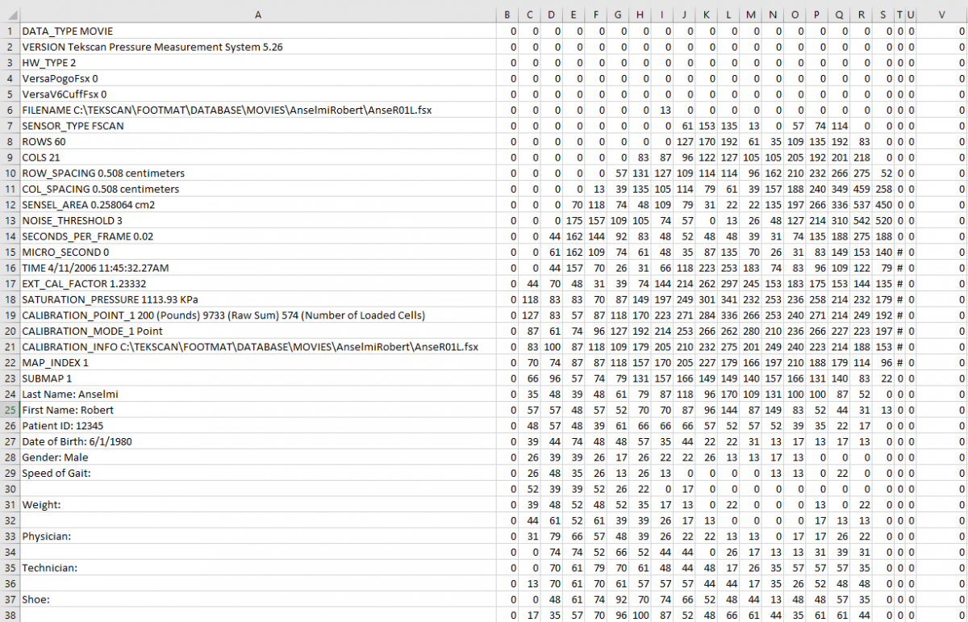Select row 38 header
The image size is (968, 622).
coord(10,614)
